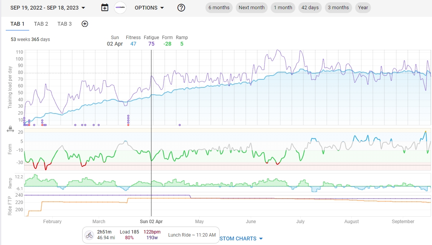Image resolution: width=432 pixels, height=245 pixels.
Task: Toggle the lock horizontal zoom icon
Action: (10, 130)
